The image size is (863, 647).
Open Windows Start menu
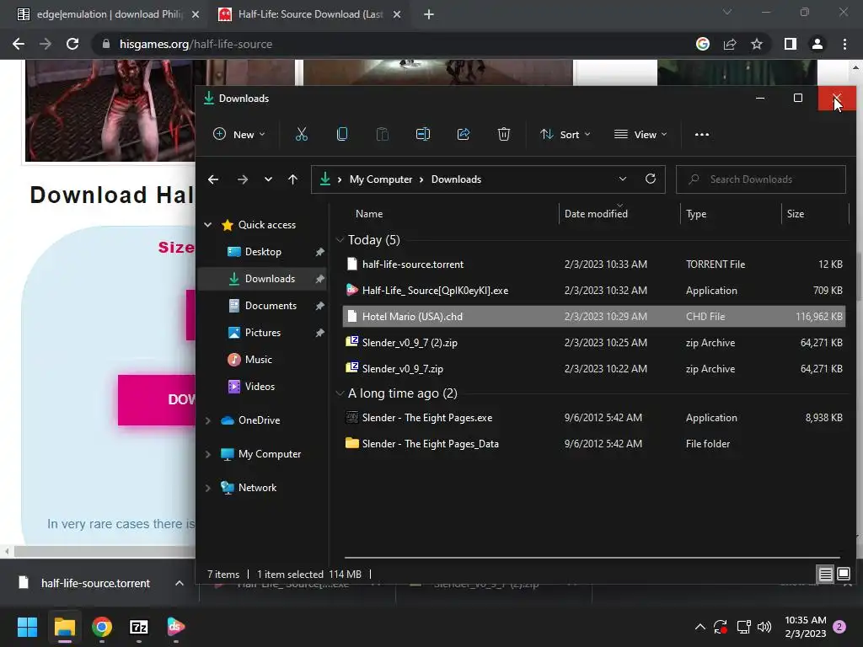point(27,627)
